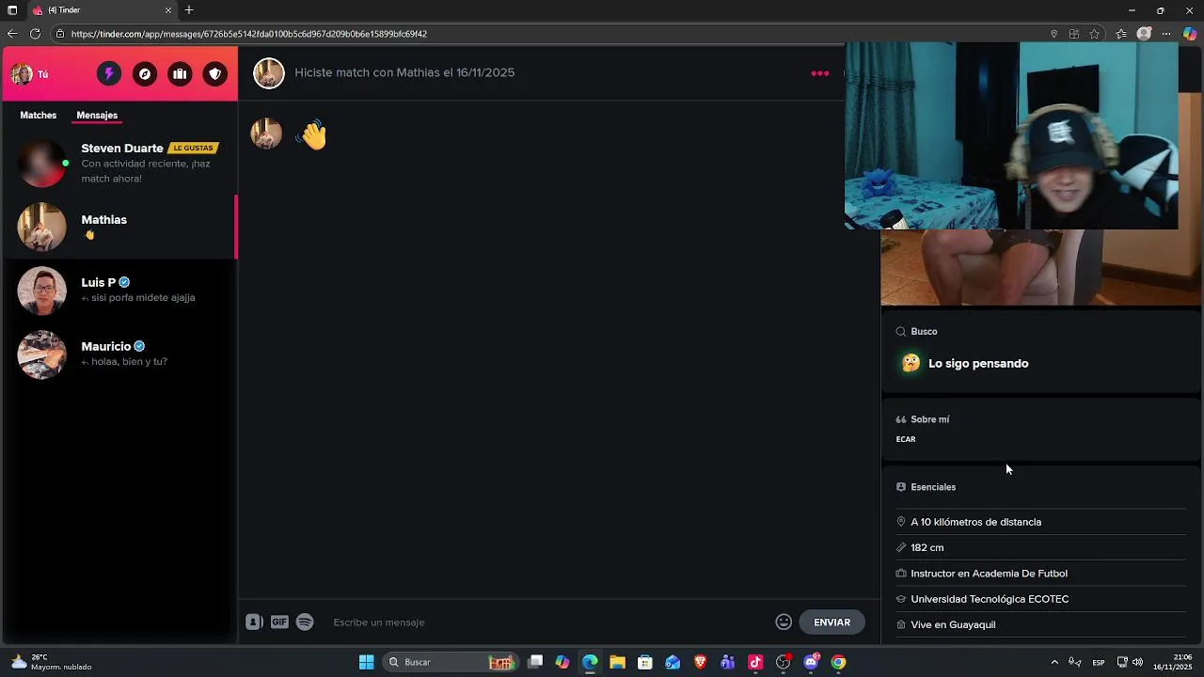1204x677 pixels.
Task: Open the tab actions menu icon
Action: (x=12, y=10)
